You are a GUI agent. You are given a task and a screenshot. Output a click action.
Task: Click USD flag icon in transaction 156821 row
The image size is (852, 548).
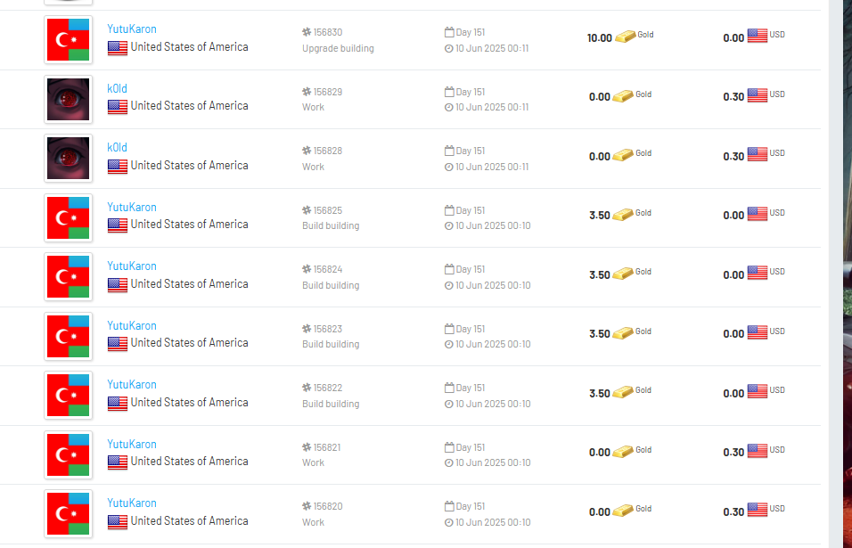pyautogui.click(x=758, y=451)
